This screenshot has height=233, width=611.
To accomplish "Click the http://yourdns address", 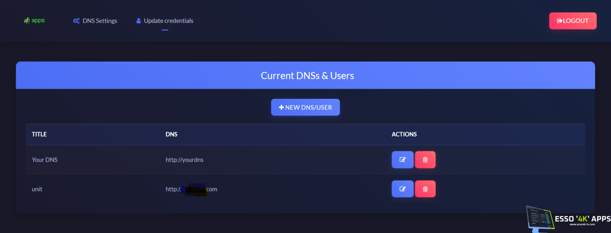I will tap(184, 160).
